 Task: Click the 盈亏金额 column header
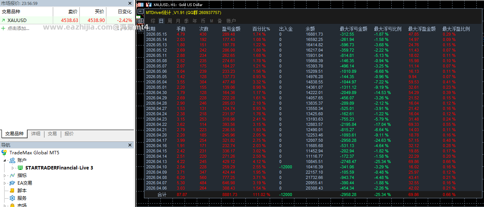point(231,28)
